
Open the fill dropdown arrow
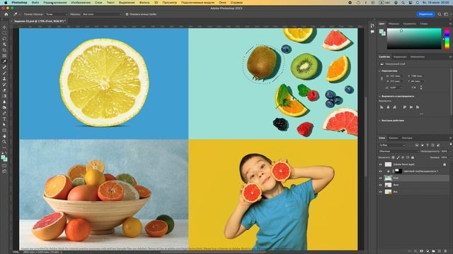coord(449,157)
